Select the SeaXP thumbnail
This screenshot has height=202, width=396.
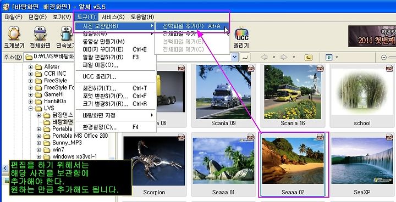[362, 165]
